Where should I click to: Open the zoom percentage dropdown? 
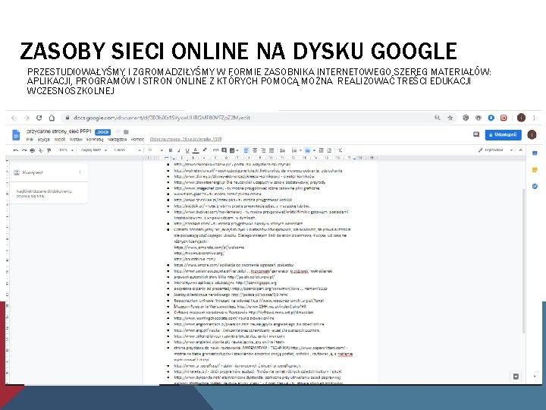pos(66,150)
